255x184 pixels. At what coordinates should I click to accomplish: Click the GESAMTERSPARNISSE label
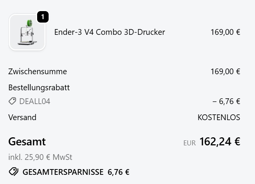click(63, 172)
